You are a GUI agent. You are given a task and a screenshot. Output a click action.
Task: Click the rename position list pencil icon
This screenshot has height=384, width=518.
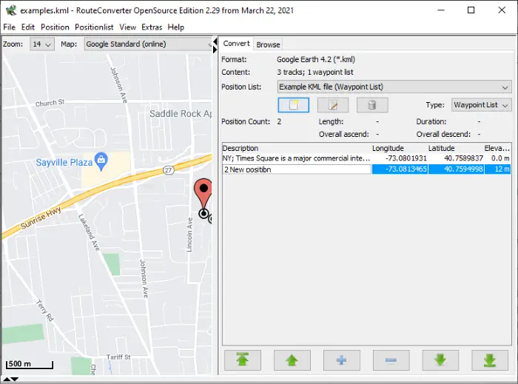click(333, 105)
